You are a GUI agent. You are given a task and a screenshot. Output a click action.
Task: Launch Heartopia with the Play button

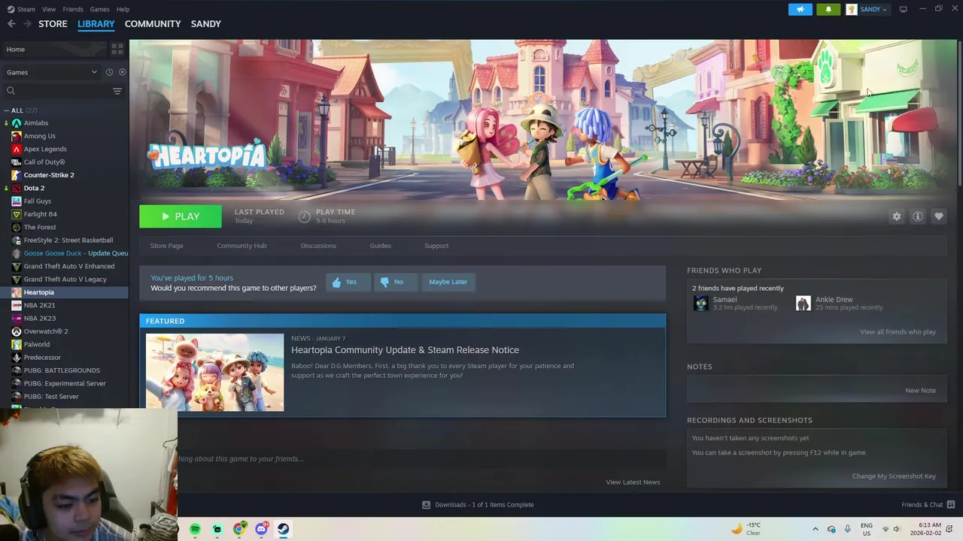pyautogui.click(x=181, y=216)
